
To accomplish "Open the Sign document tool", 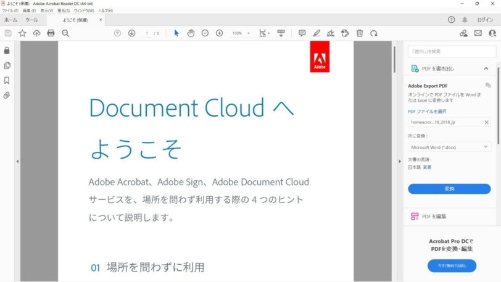I will (331, 33).
